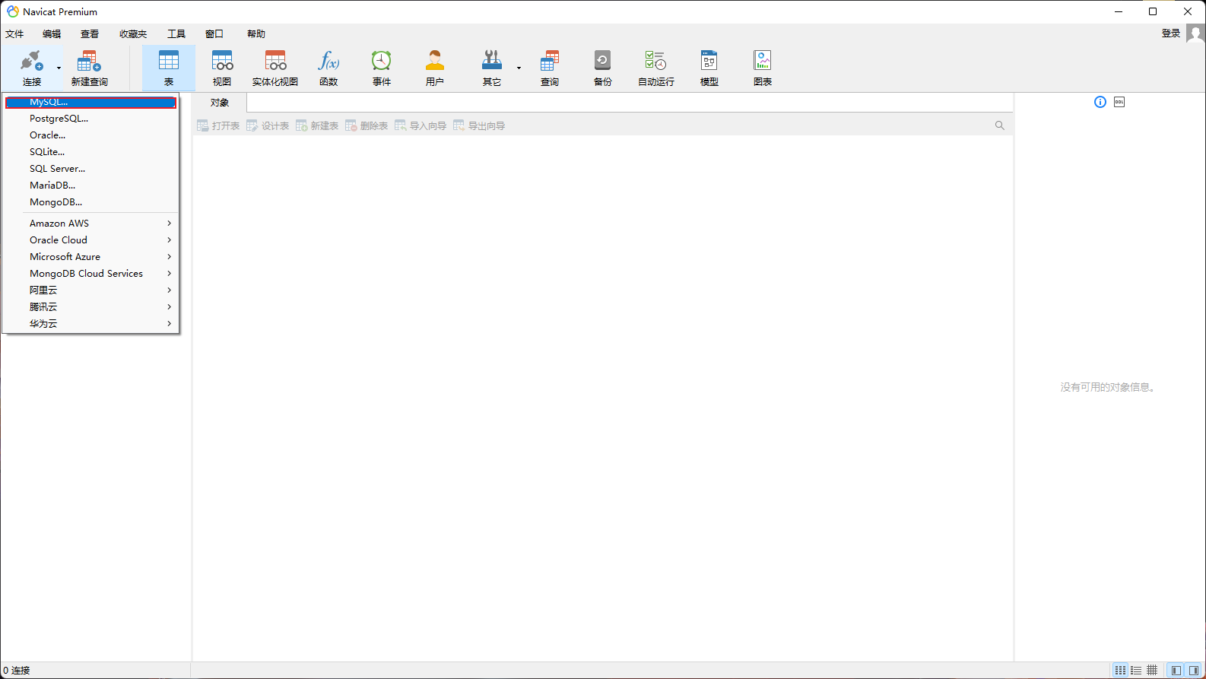
Task: Select the 模型 (Model) icon
Action: [709, 68]
